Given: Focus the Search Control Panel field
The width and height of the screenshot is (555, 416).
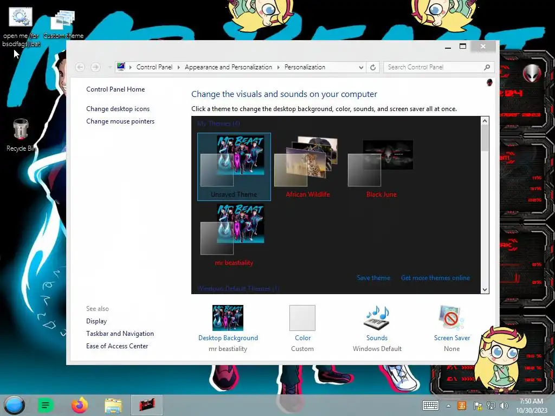Looking at the screenshot, I should pyautogui.click(x=439, y=67).
